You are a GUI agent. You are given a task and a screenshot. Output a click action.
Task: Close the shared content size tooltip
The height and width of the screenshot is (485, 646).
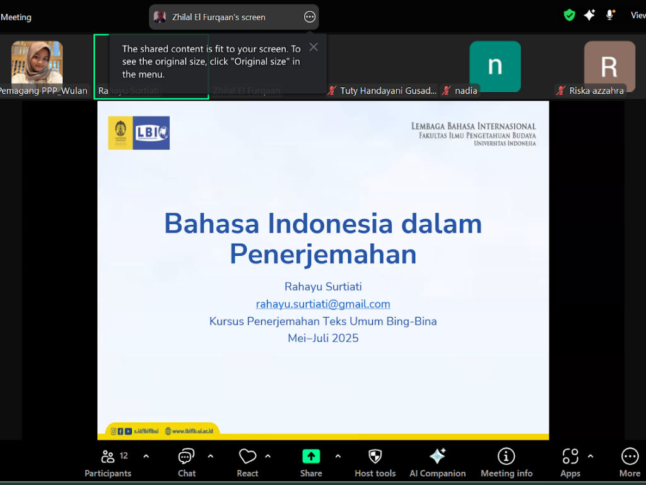click(x=314, y=47)
